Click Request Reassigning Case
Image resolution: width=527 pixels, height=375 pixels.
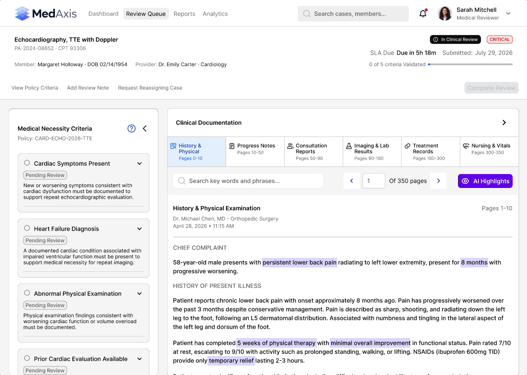tap(150, 87)
